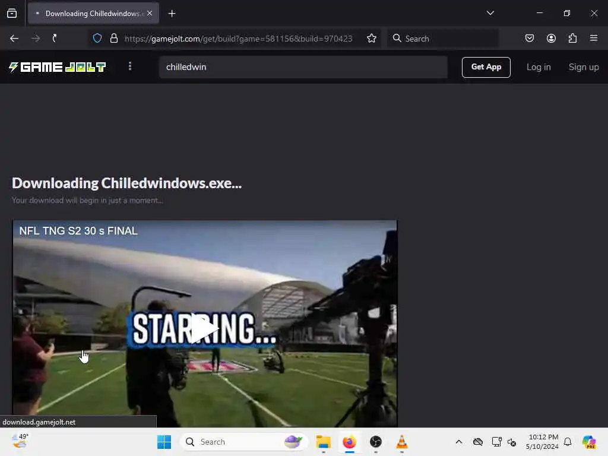608x456 pixels.
Task: Minimize the Firefox window
Action: (x=540, y=13)
